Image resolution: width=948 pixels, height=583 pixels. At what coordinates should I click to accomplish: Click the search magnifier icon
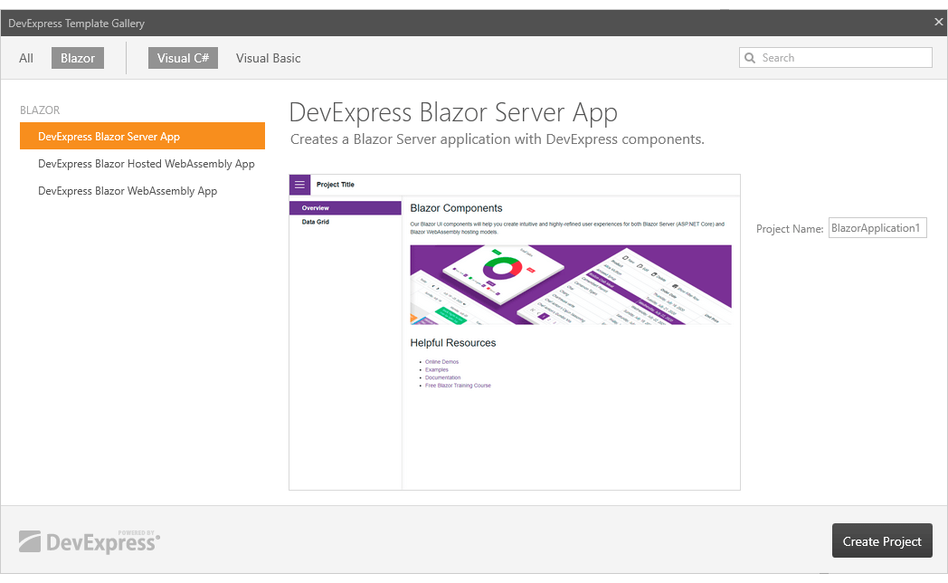tap(750, 57)
